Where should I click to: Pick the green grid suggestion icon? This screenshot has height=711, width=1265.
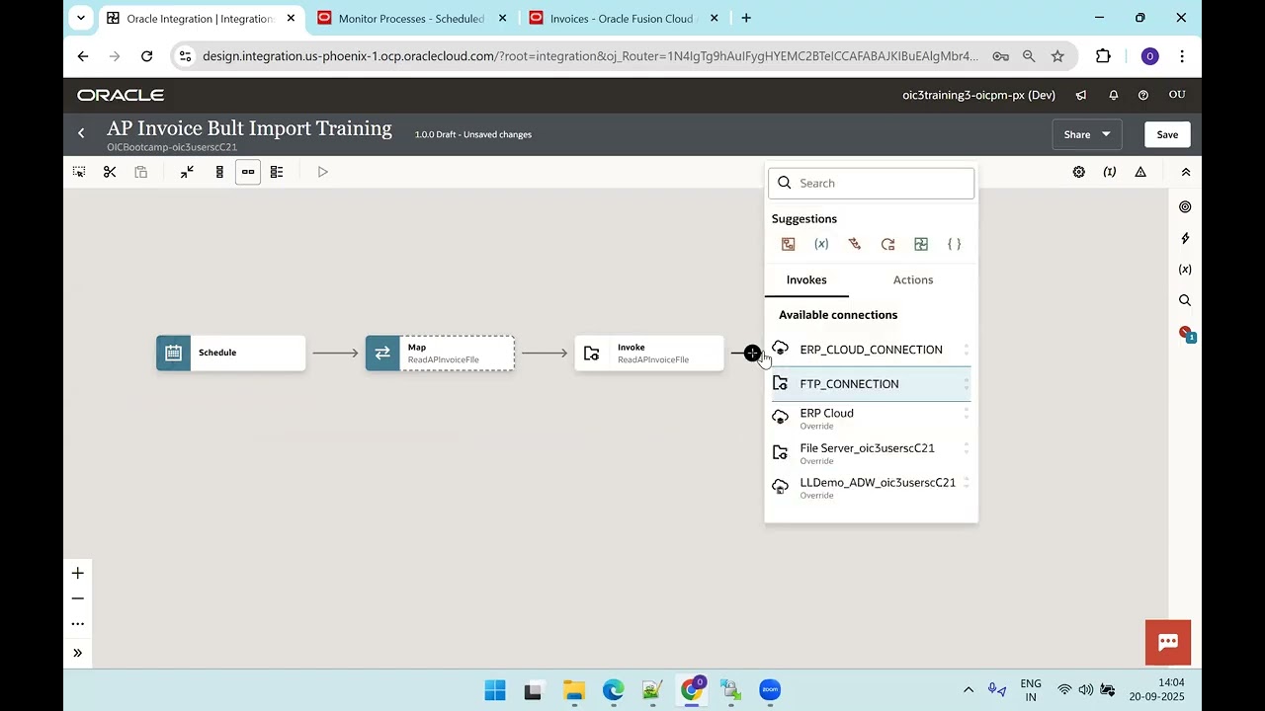coord(921,244)
